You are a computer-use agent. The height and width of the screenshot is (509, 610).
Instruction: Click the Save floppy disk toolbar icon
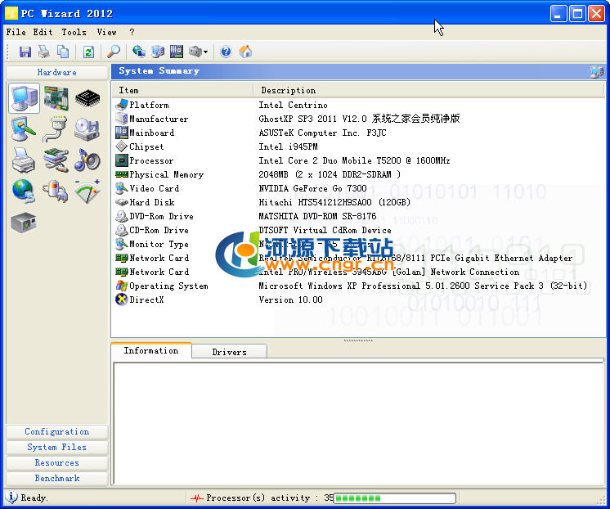point(25,52)
